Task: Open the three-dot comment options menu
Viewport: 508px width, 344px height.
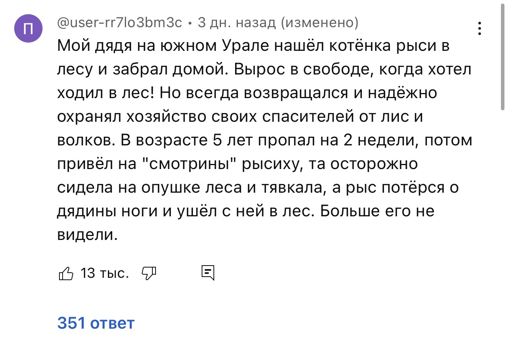Action: (480, 29)
